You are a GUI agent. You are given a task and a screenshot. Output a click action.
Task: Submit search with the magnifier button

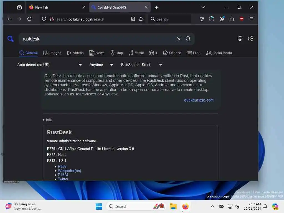[188, 39]
